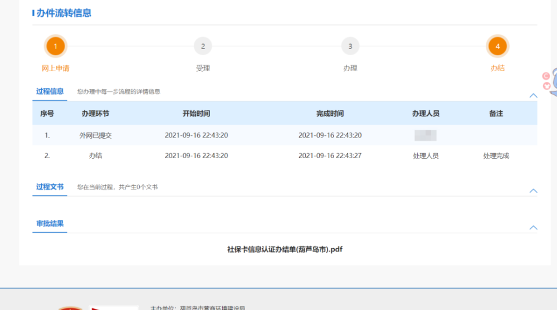Select the 过程信息 tab
Viewport: 557px width, 310px height.
pos(50,91)
